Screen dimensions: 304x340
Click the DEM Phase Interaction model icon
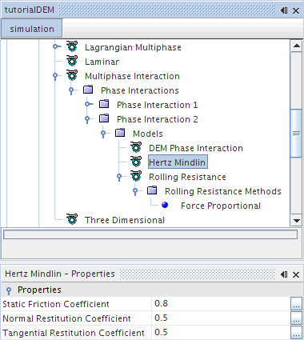point(136,147)
